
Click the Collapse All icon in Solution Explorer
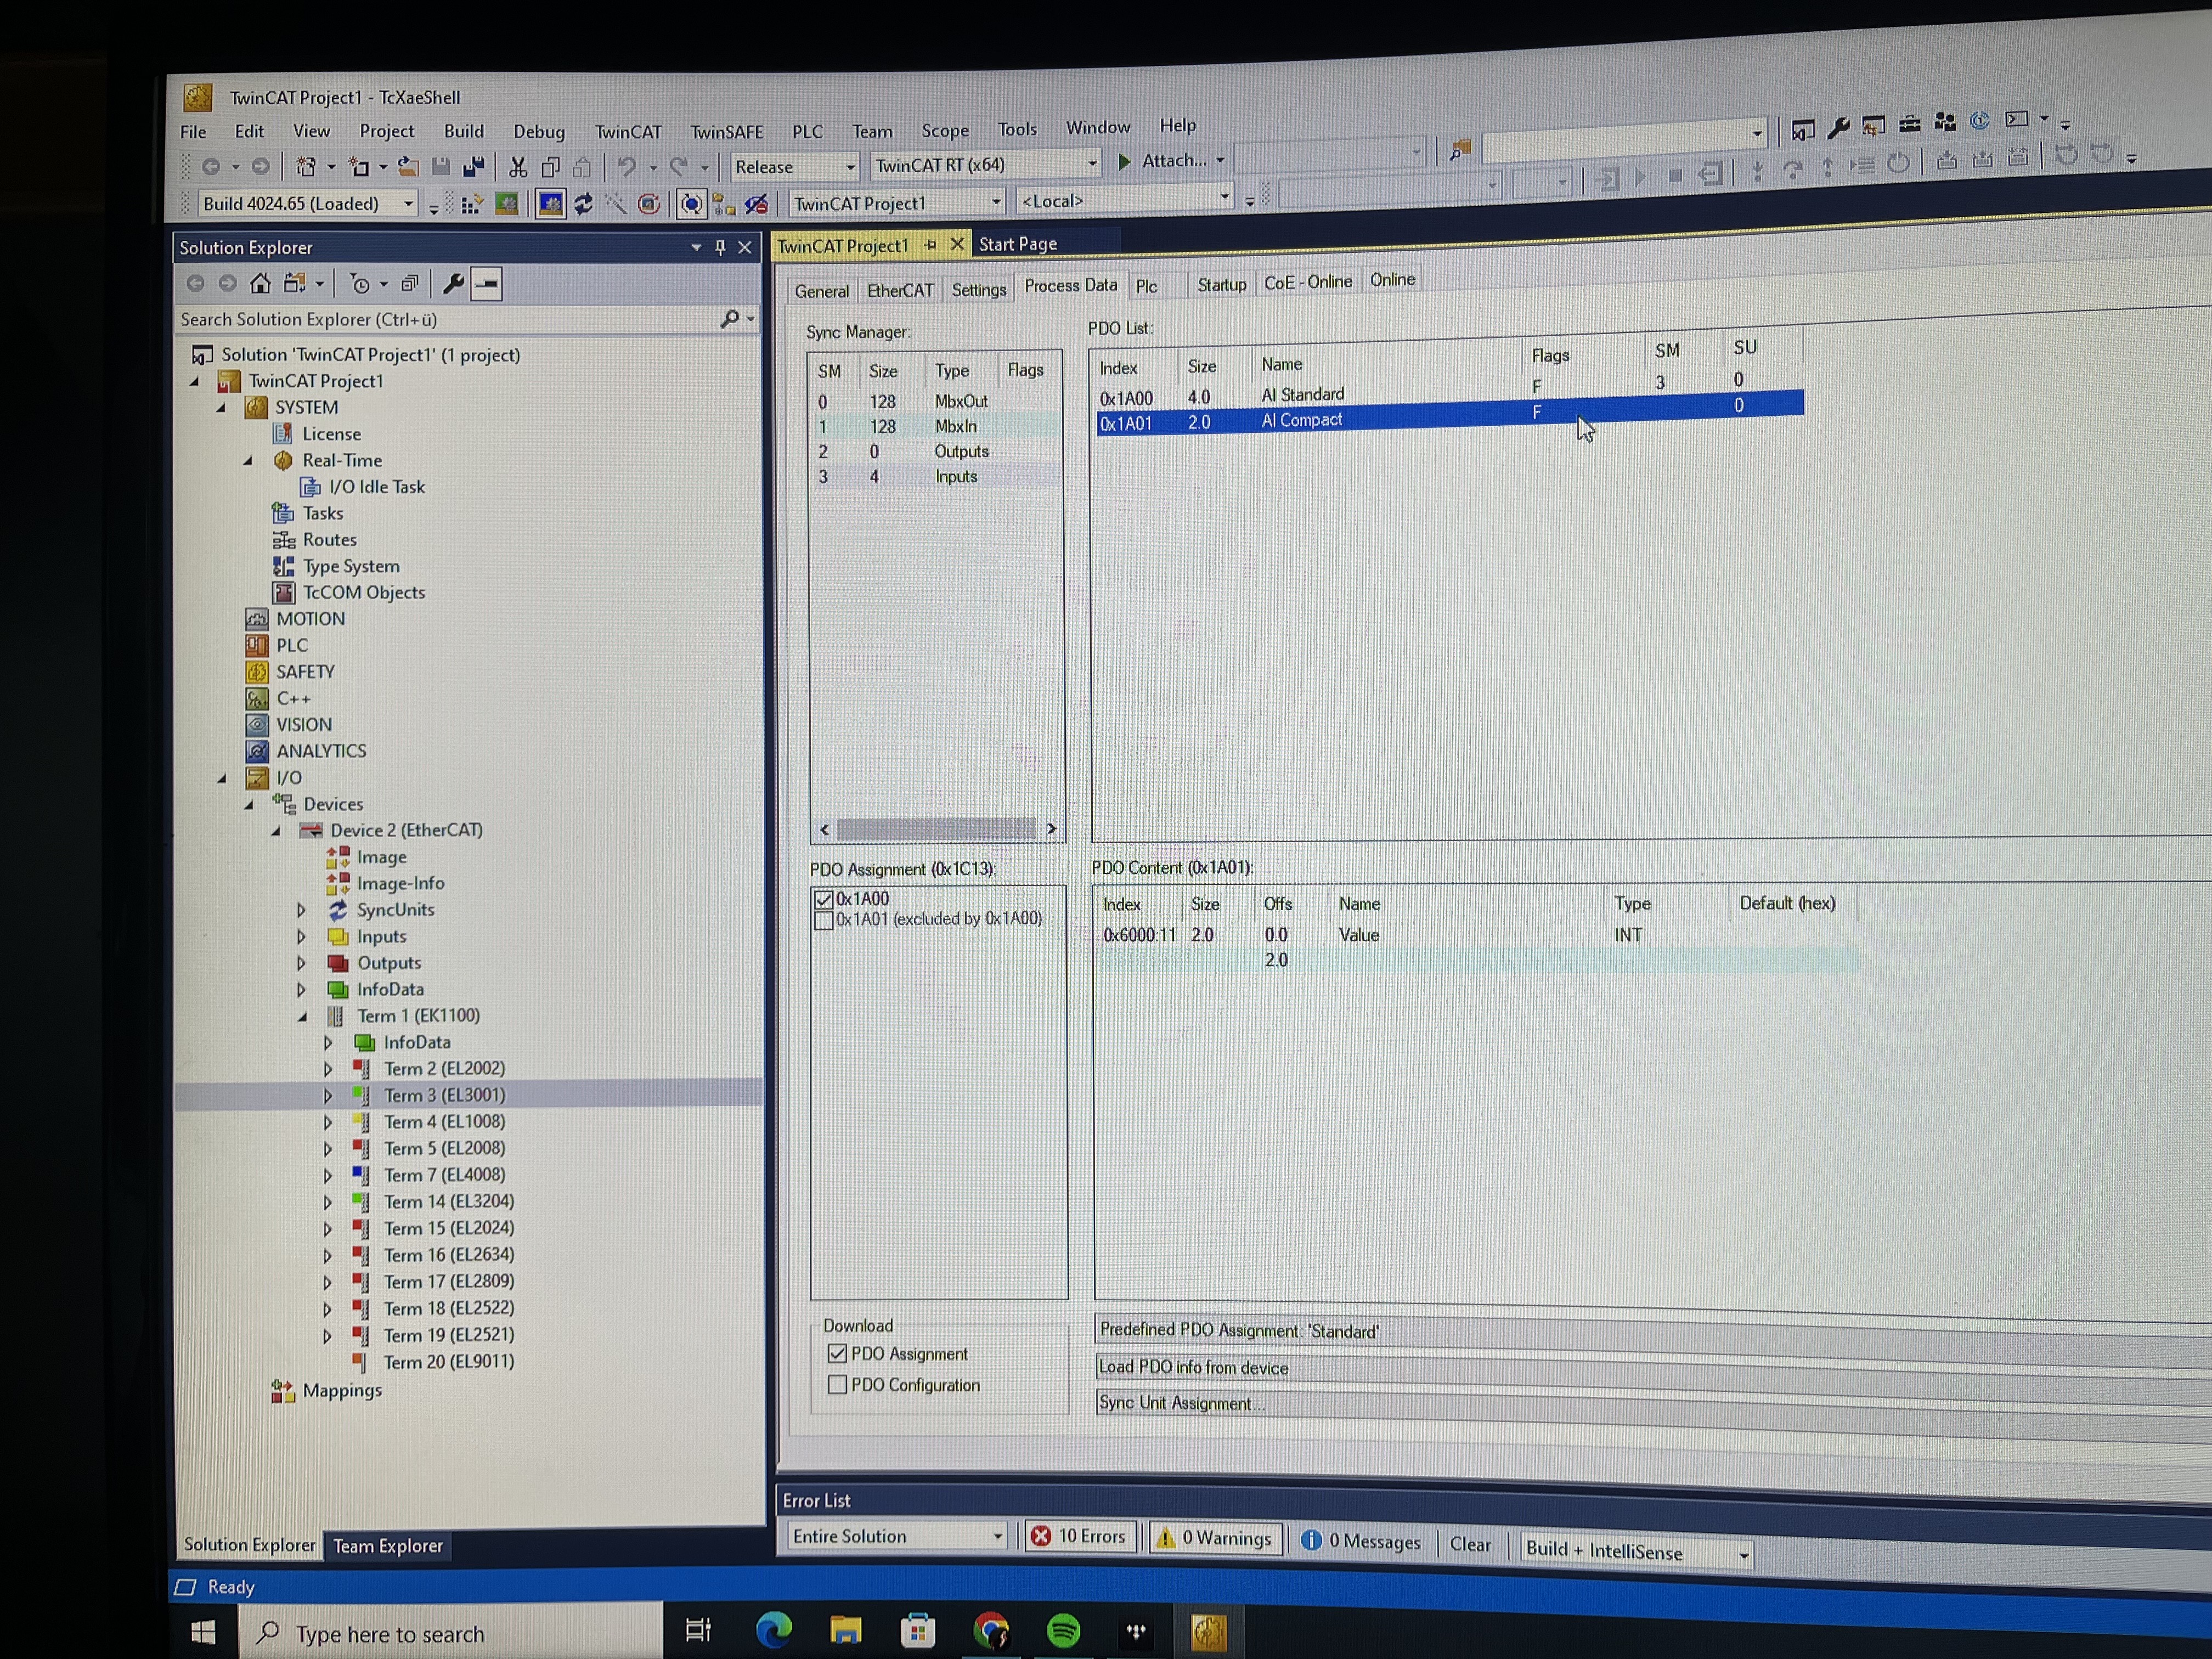(x=410, y=284)
